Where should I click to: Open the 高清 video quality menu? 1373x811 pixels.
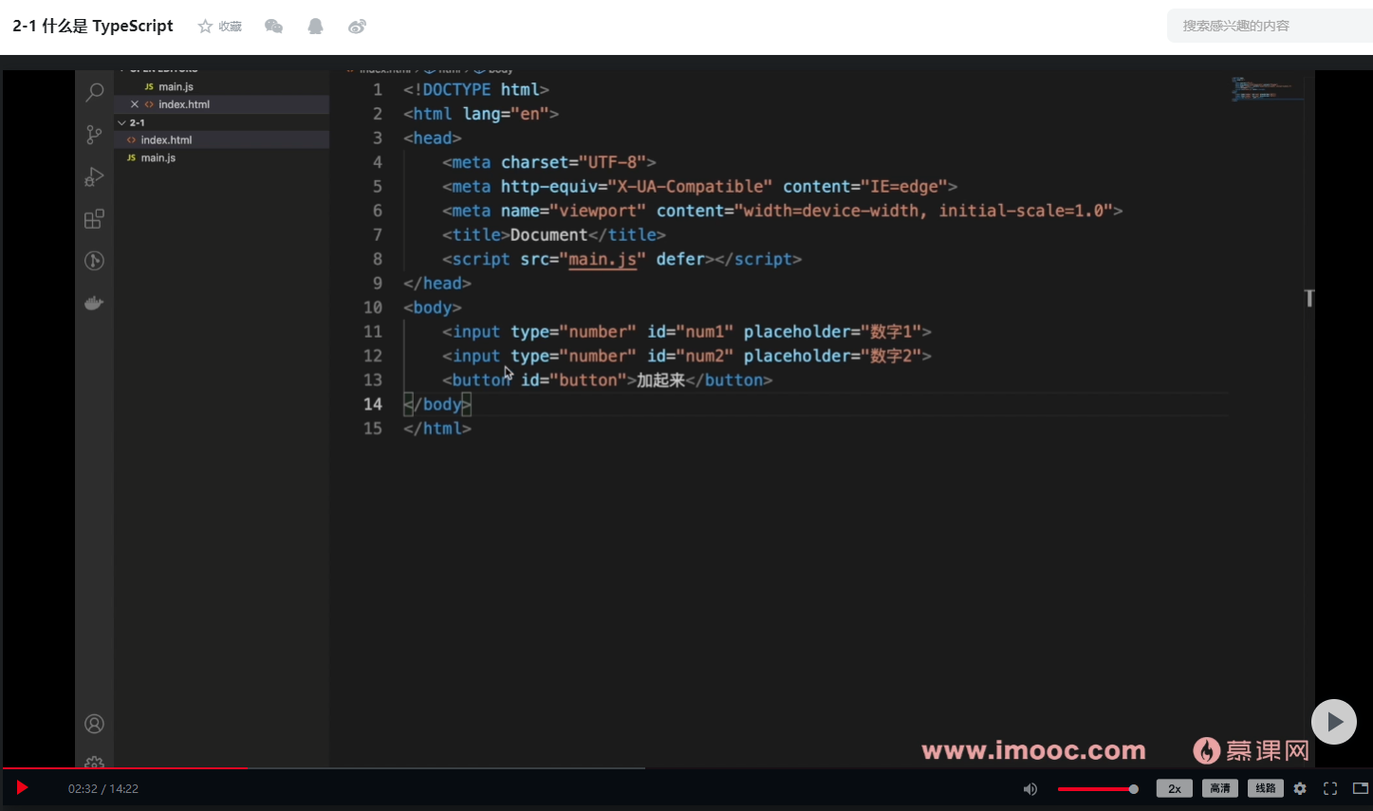1220,788
